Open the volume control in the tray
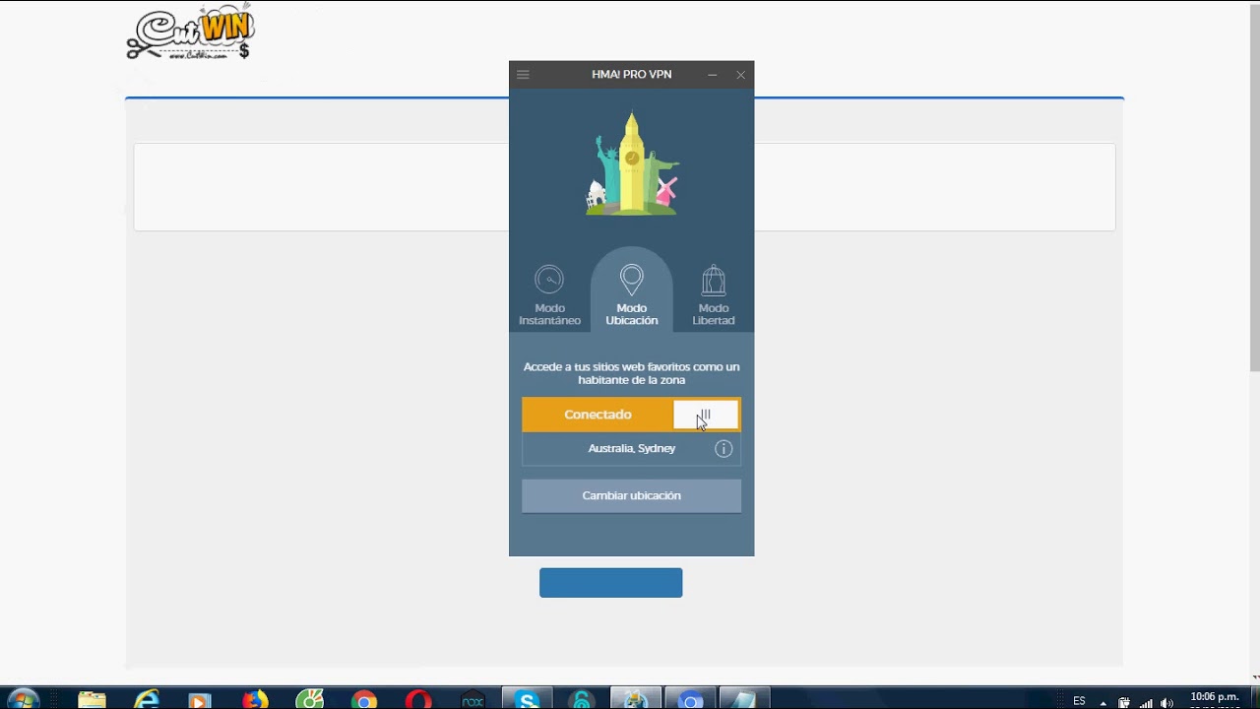This screenshot has height=709, width=1260. tap(1166, 703)
